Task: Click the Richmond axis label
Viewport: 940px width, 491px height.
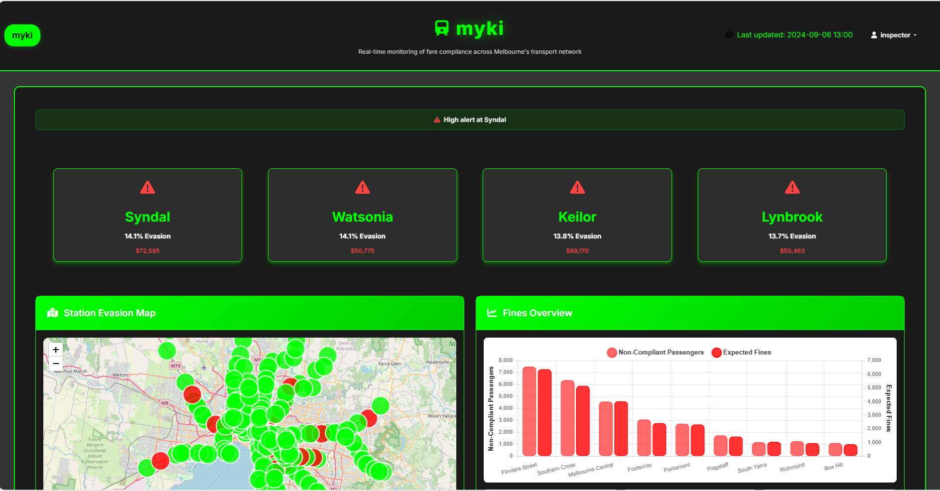Action: [x=792, y=468]
